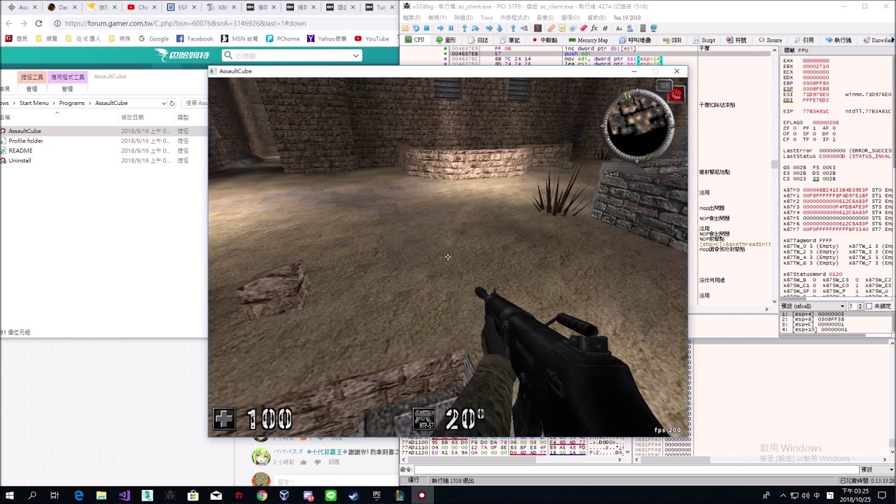The width and height of the screenshot is (896, 504).
Task: Click the stop debugging square icon in x32dbg
Action: (426, 28)
